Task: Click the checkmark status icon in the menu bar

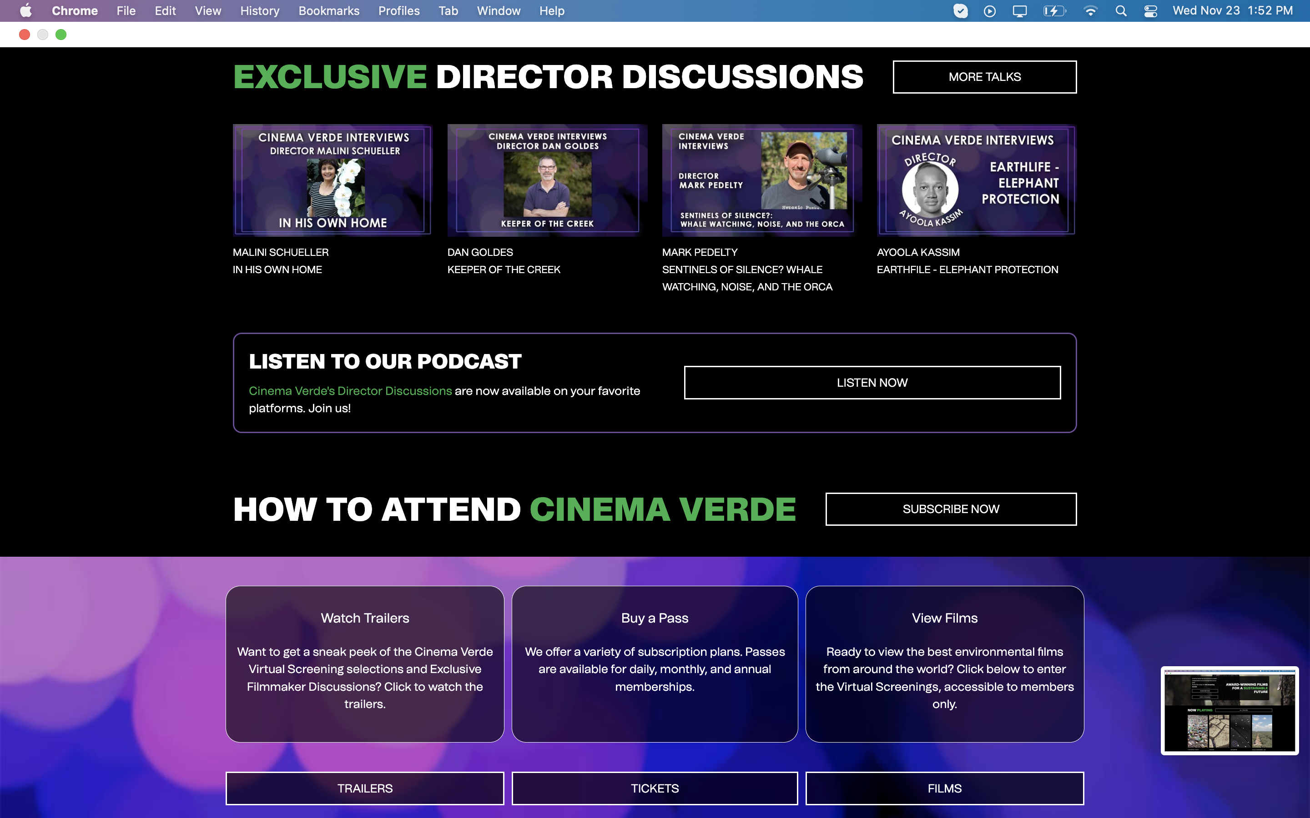Action: click(x=960, y=11)
